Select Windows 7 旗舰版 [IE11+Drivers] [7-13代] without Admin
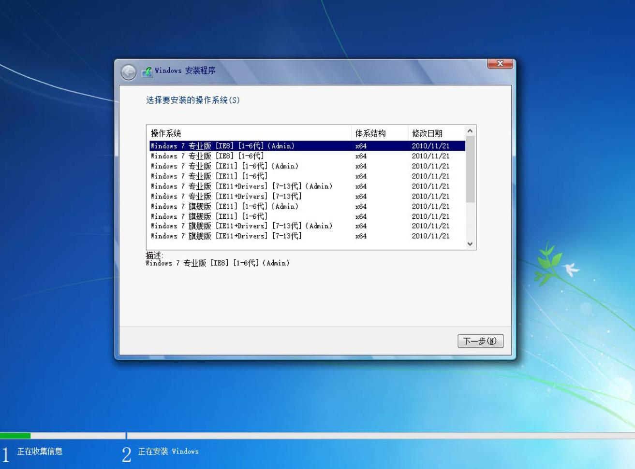635x469 pixels. click(307, 236)
